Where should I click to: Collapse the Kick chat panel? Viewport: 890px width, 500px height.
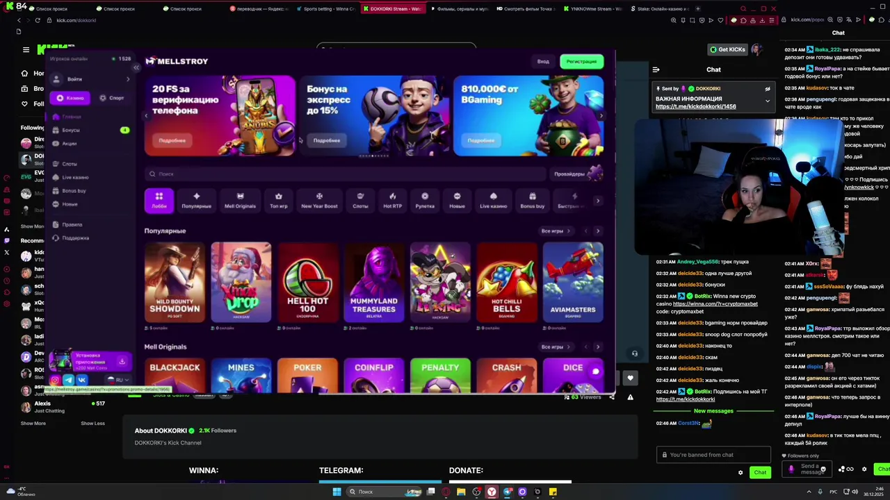click(x=656, y=69)
